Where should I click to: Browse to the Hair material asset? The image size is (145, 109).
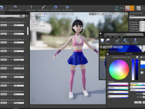click(23, 91)
